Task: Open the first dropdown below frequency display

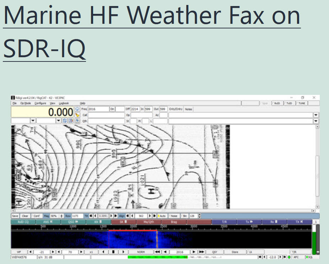Action: click(x=33, y=121)
